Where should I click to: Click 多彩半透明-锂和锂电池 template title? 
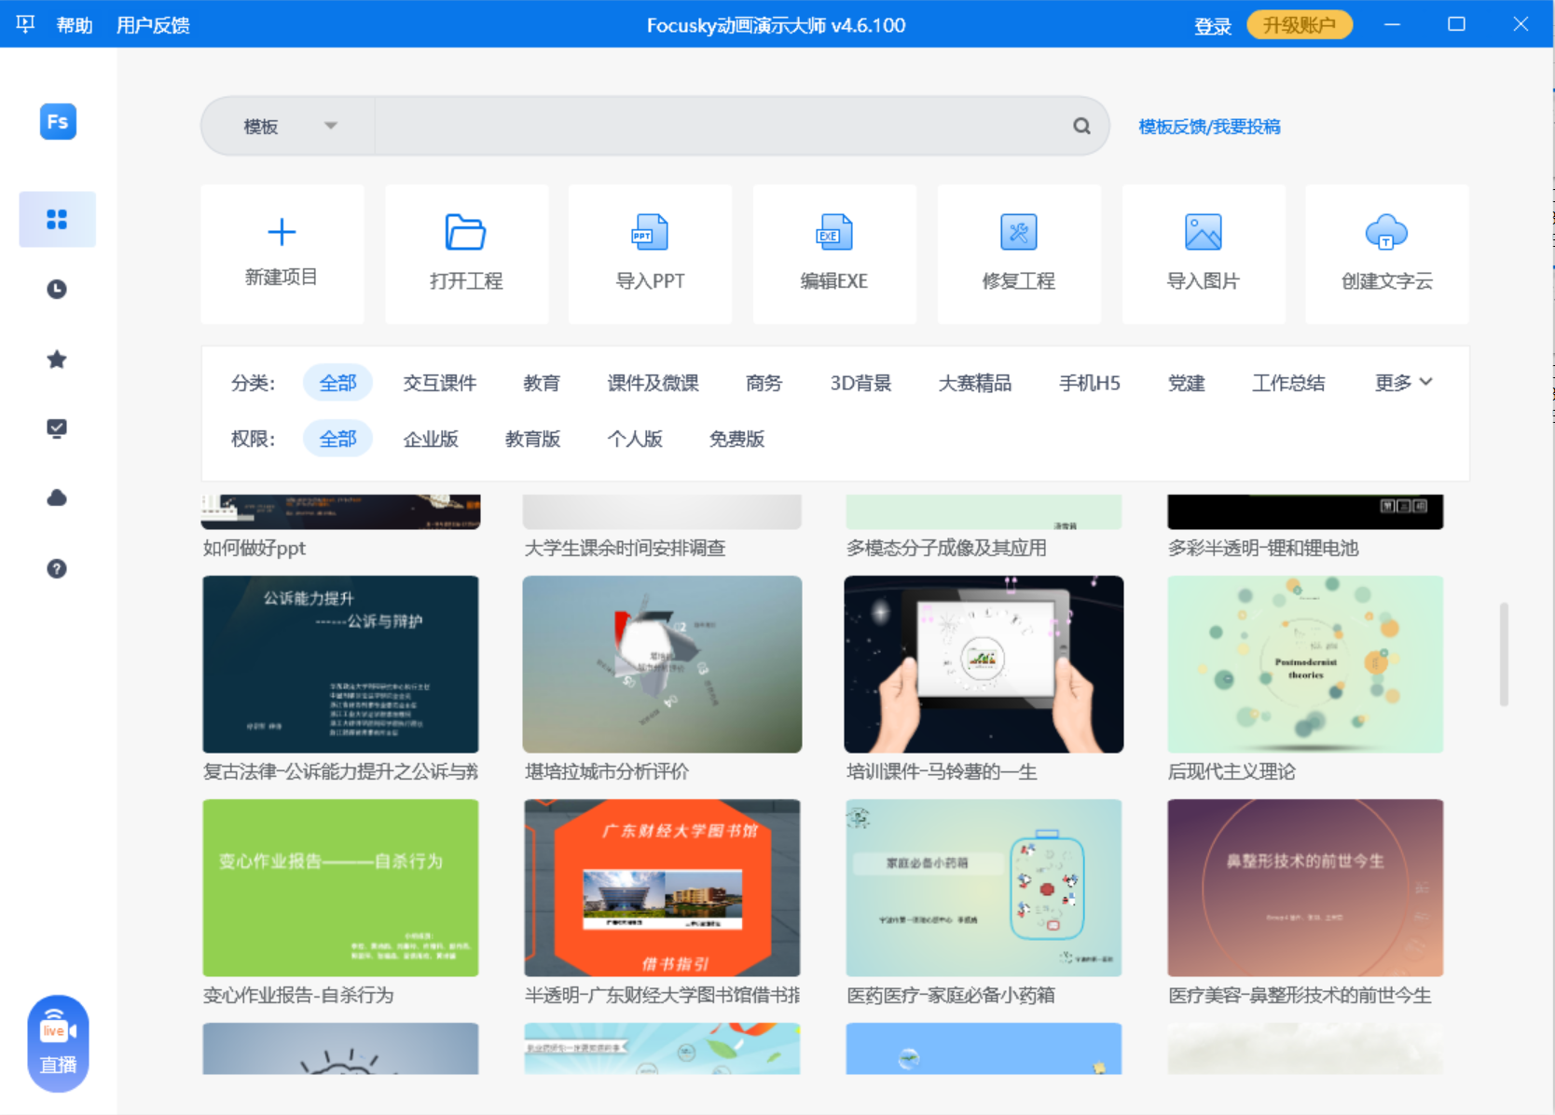click(x=1263, y=548)
